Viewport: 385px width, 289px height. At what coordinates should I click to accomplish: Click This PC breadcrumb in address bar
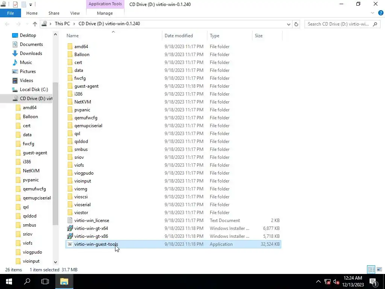tap(62, 24)
